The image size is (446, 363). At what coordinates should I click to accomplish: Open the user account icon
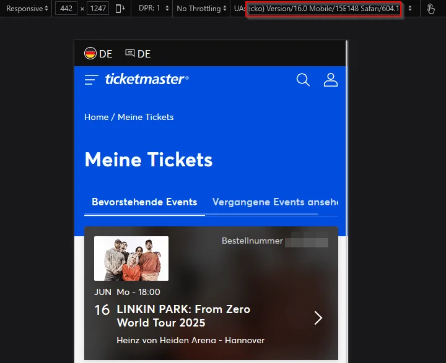tap(331, 80)
